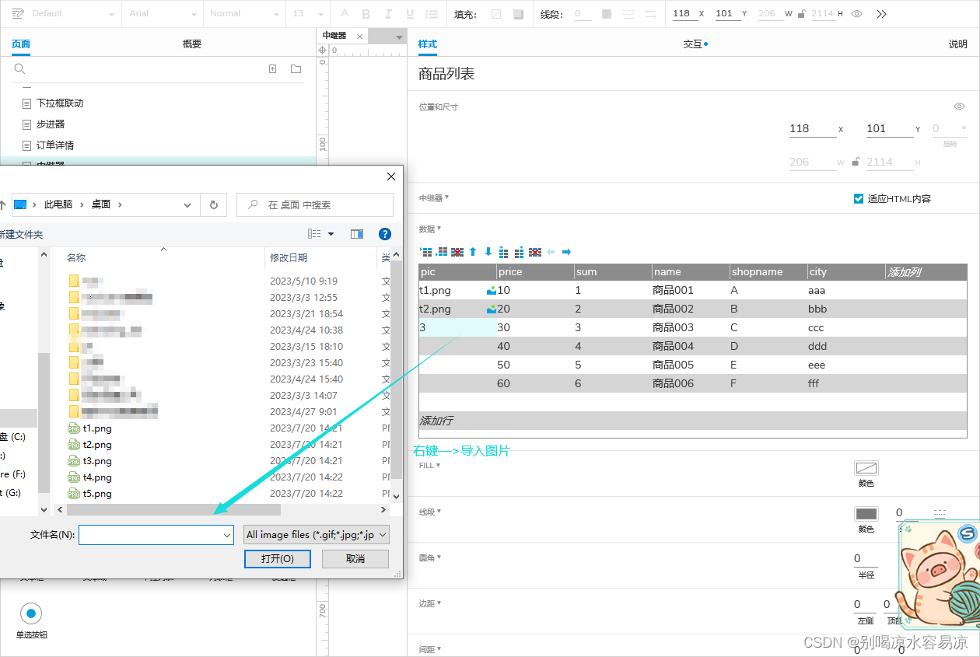Screen dimensions: 980x657
Task: Select the move row up icon in repeater toolbar
Action: point(473,252)
